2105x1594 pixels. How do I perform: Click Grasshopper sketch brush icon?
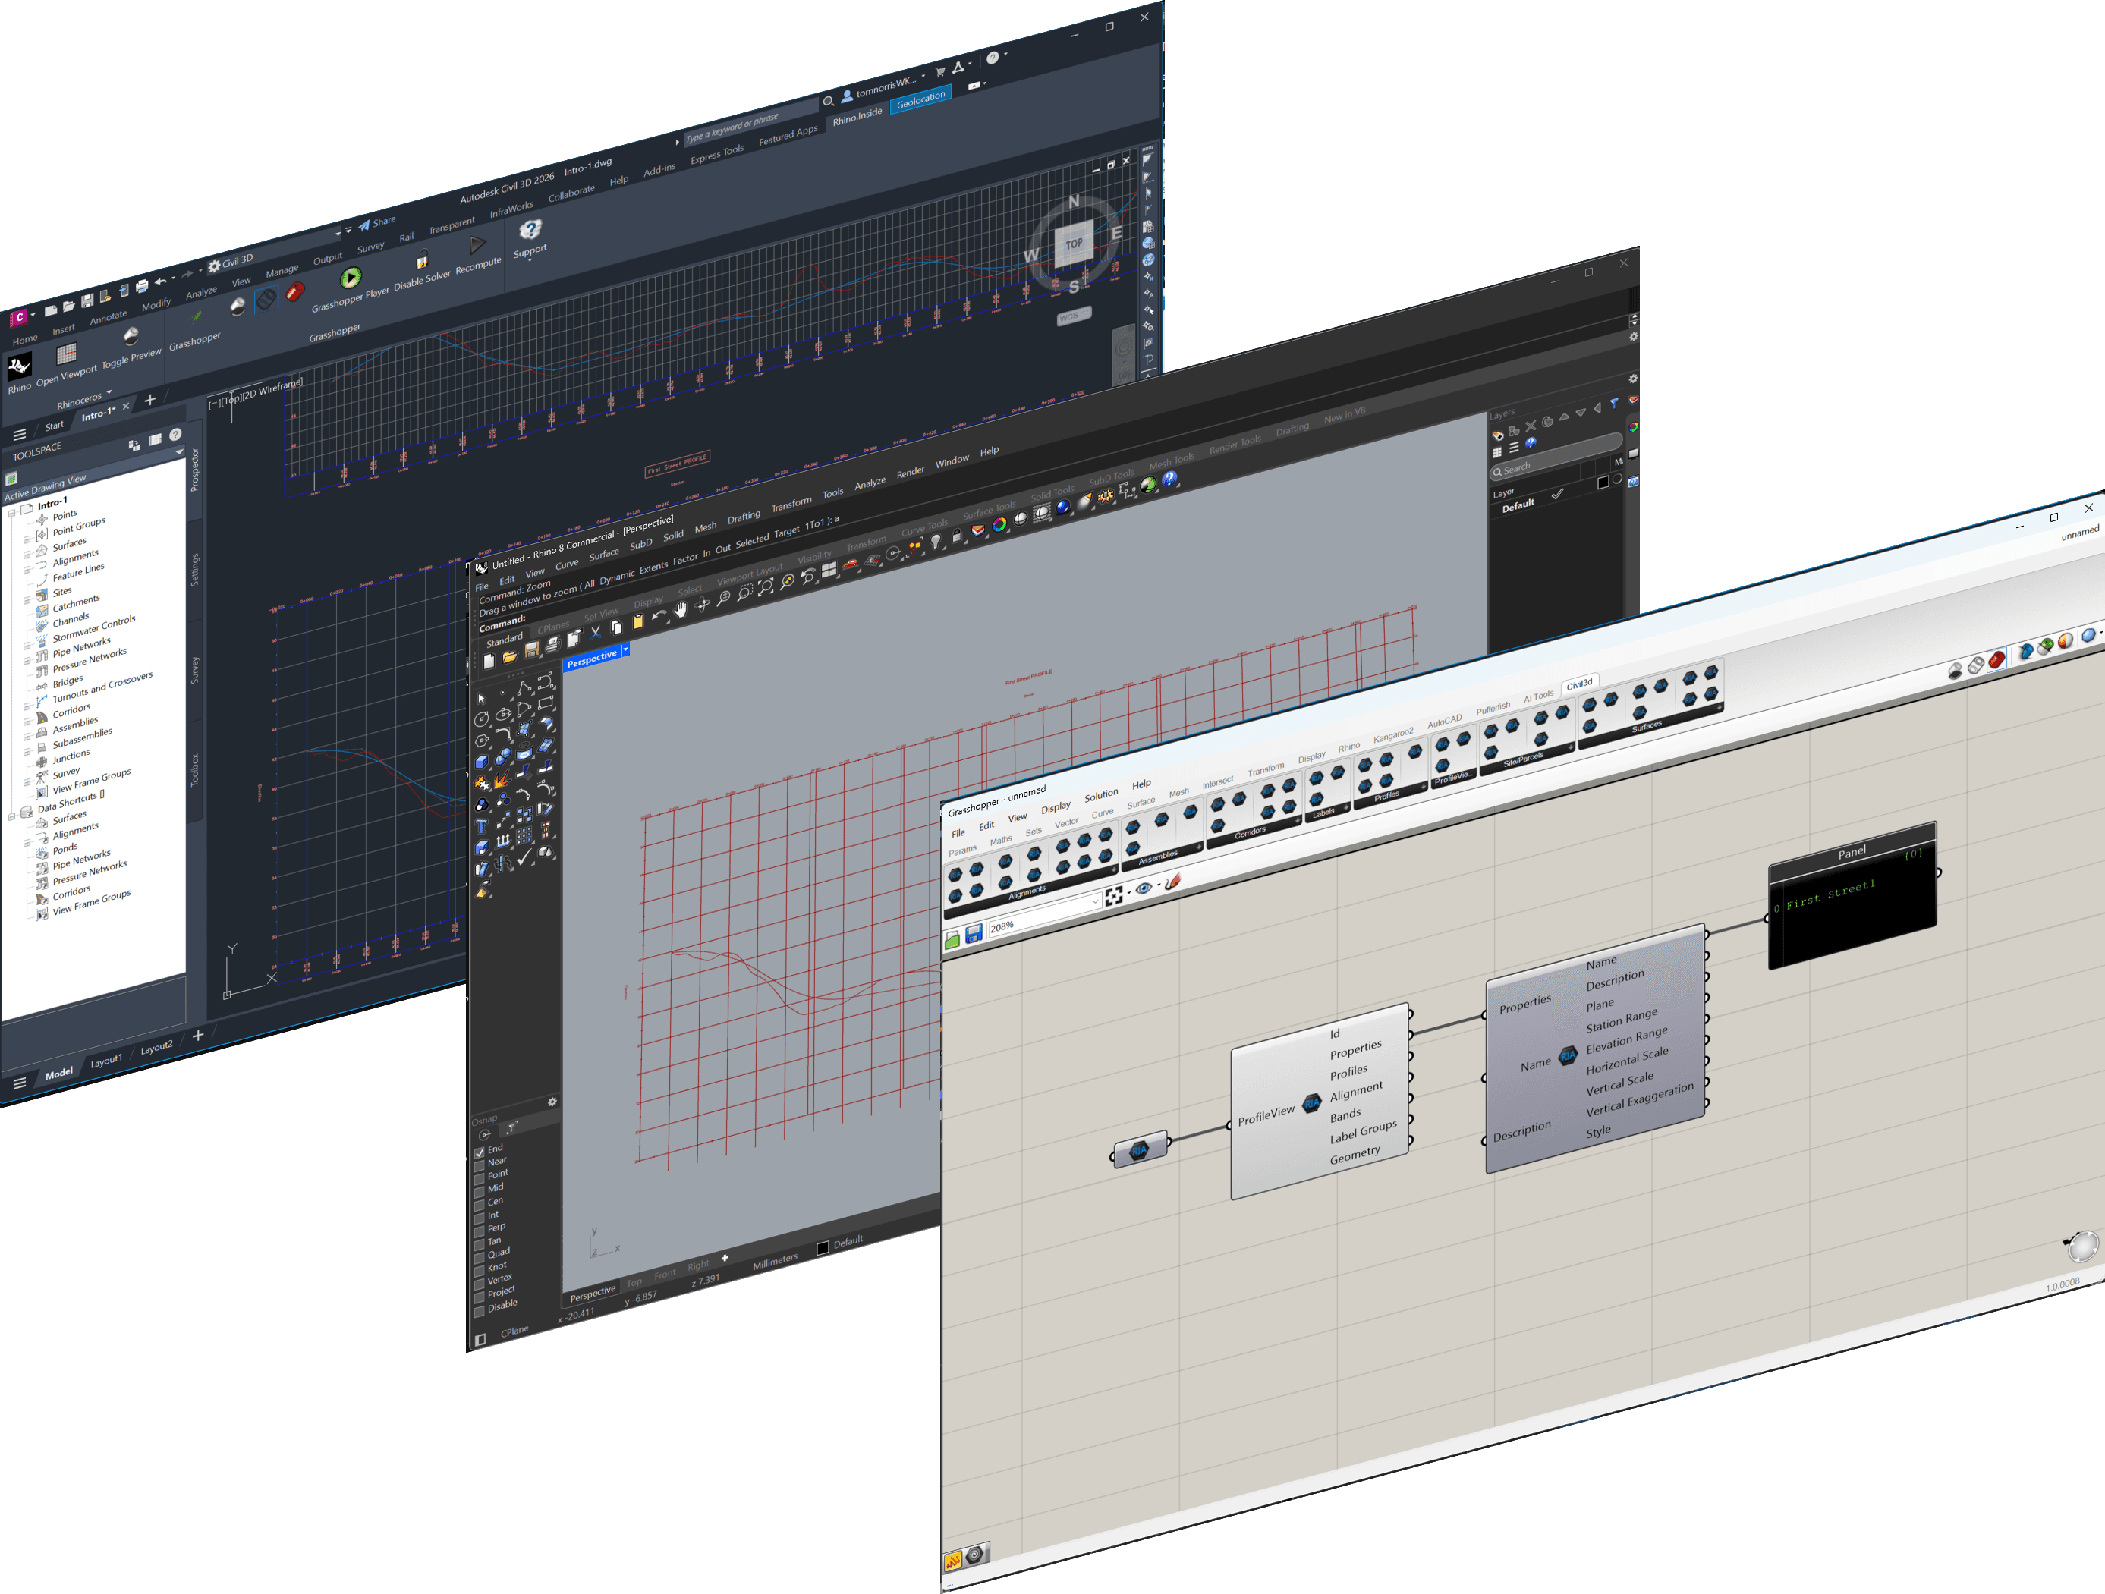[x=1172, y=882]
